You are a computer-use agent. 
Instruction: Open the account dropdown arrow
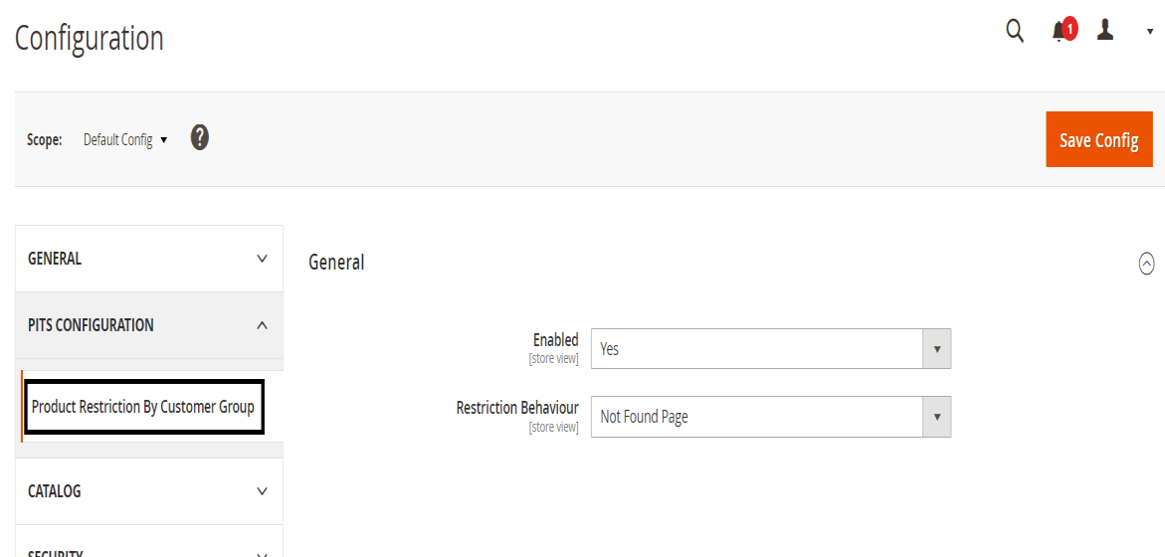[1150, 32]
